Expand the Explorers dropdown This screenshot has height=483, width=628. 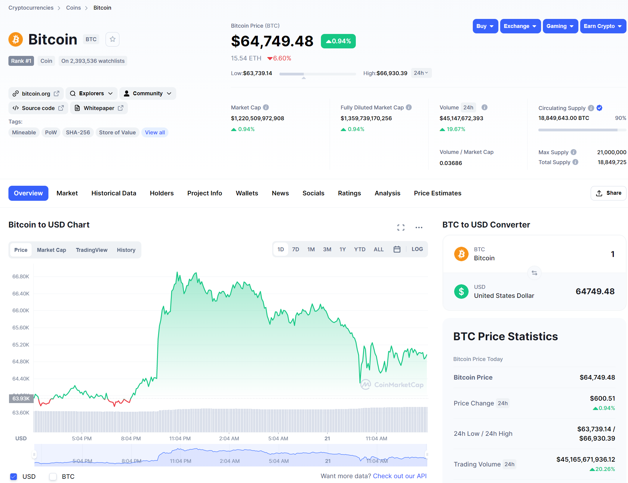[92, 93]
